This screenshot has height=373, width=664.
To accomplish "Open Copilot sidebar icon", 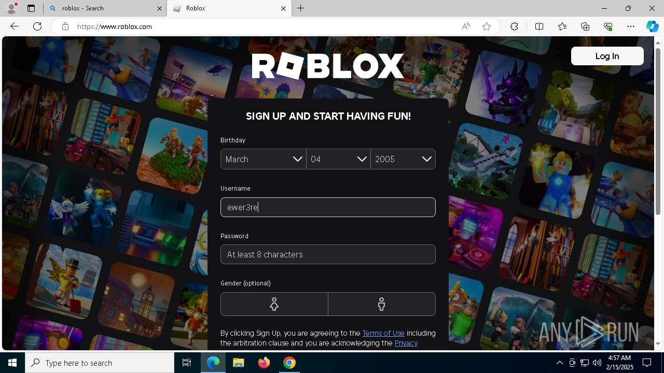I will (x=652, y=26).
